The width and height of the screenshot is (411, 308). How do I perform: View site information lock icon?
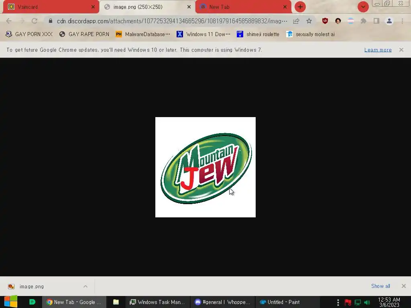pos(51,21)
